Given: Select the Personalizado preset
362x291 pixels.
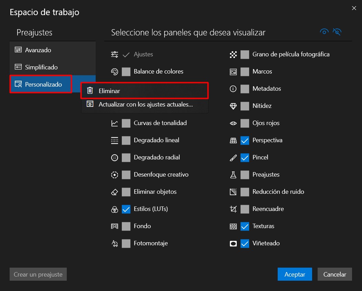Looking at the screenshot, I should pyautogui.click(x=53, y=84).
